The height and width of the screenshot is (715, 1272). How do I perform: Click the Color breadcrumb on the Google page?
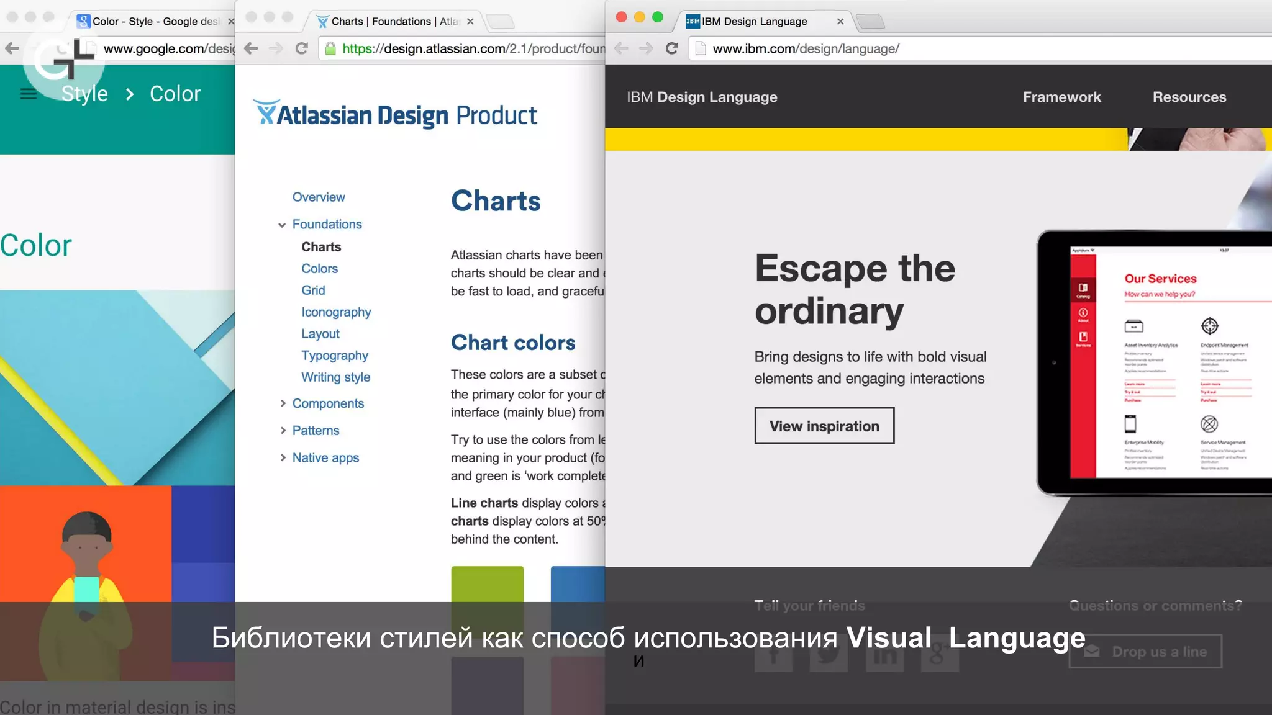click(x=175, y=94)
